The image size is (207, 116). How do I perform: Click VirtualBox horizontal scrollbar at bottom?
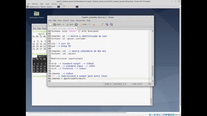pyautogui.click(x=77, y=113)
